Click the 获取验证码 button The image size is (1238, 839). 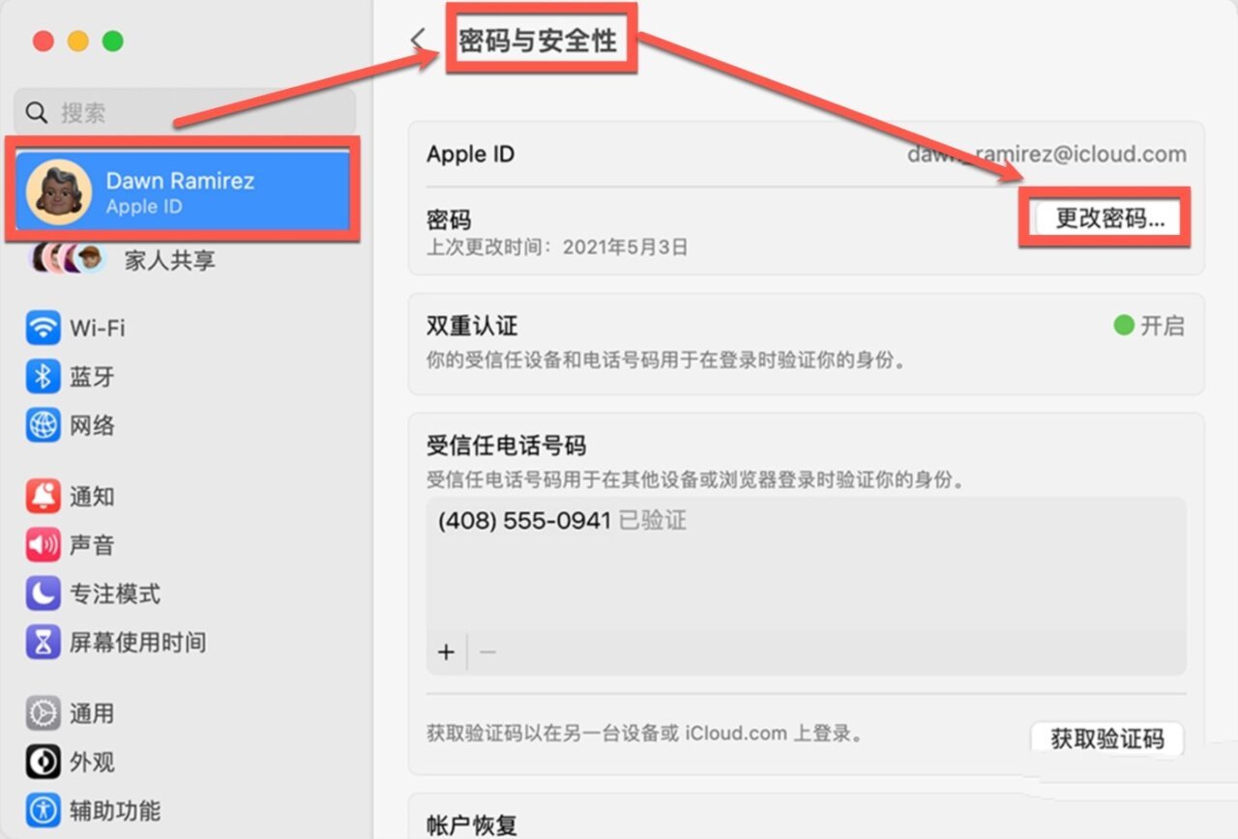tap(1107, 739)
